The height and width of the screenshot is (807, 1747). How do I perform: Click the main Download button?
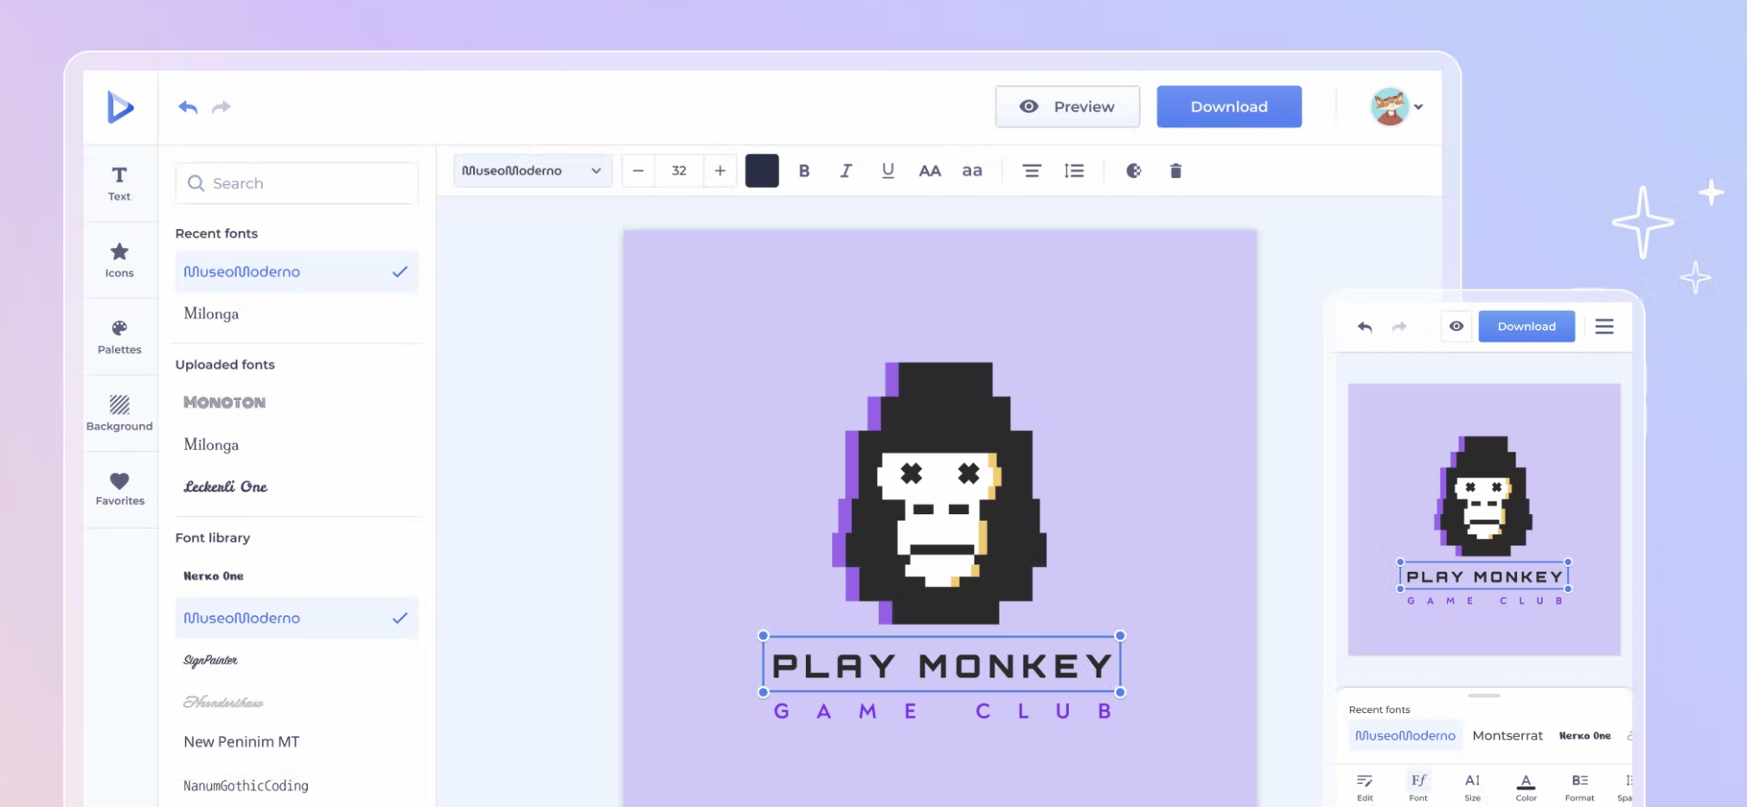click(1229, 106)
